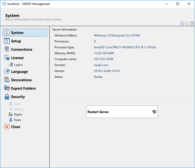This screenshot has height=168, width=195.
Task: Click the Security padlock icon
Action: 7,97
